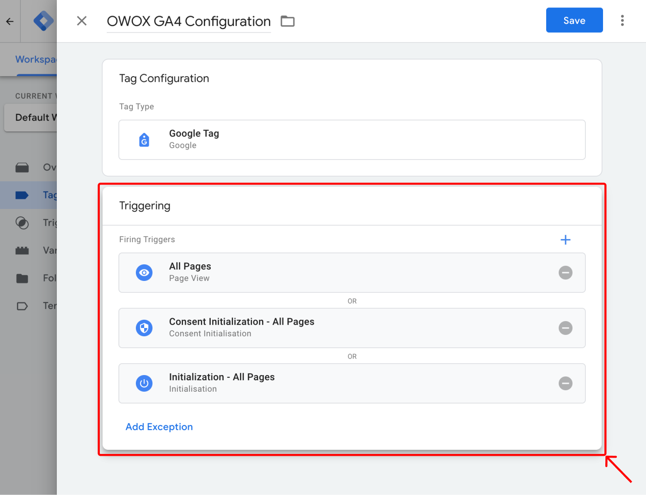
Task: Switch to the Workspace tab
Action: [x=36, y=60]
